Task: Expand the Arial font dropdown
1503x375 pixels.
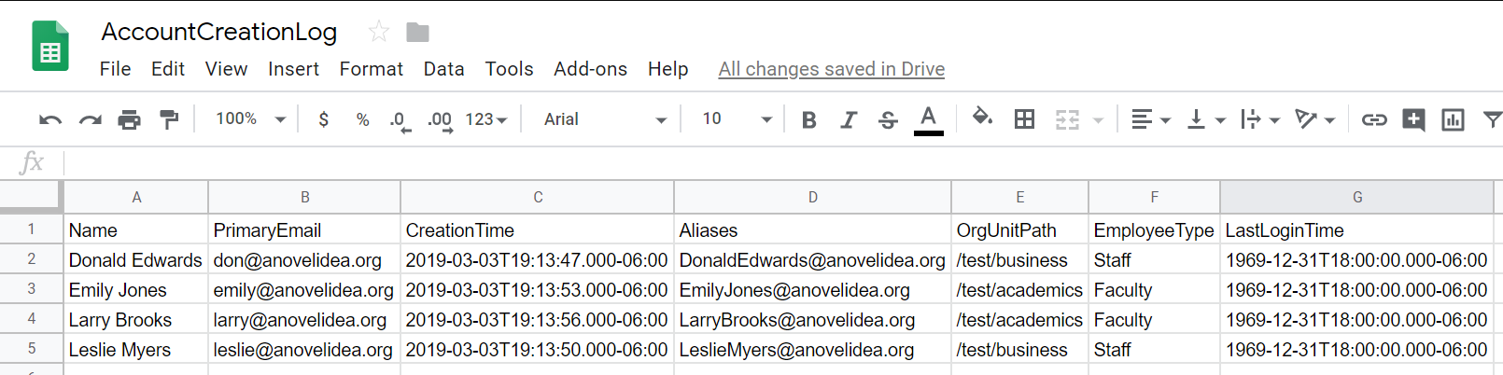Action: click(x=605, y=119)
